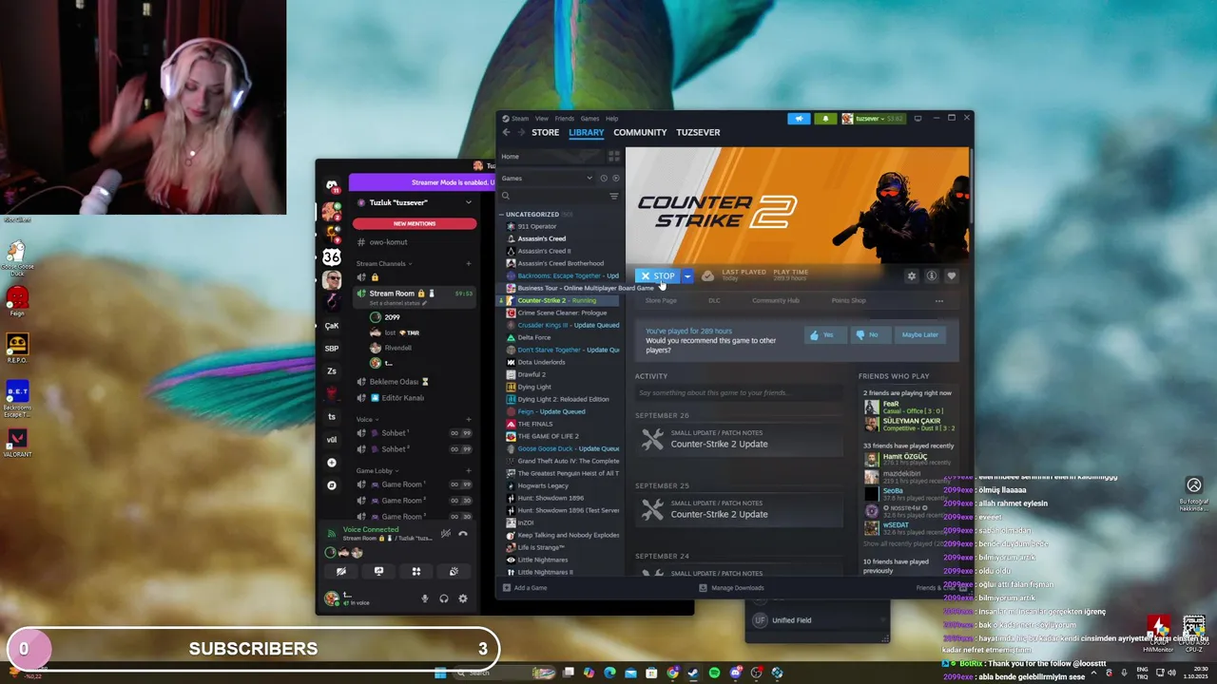The width and height of the screenshot is (1217, 684).
Task: Deafen headphones in Discord user panel
Action: coord(444,598)
